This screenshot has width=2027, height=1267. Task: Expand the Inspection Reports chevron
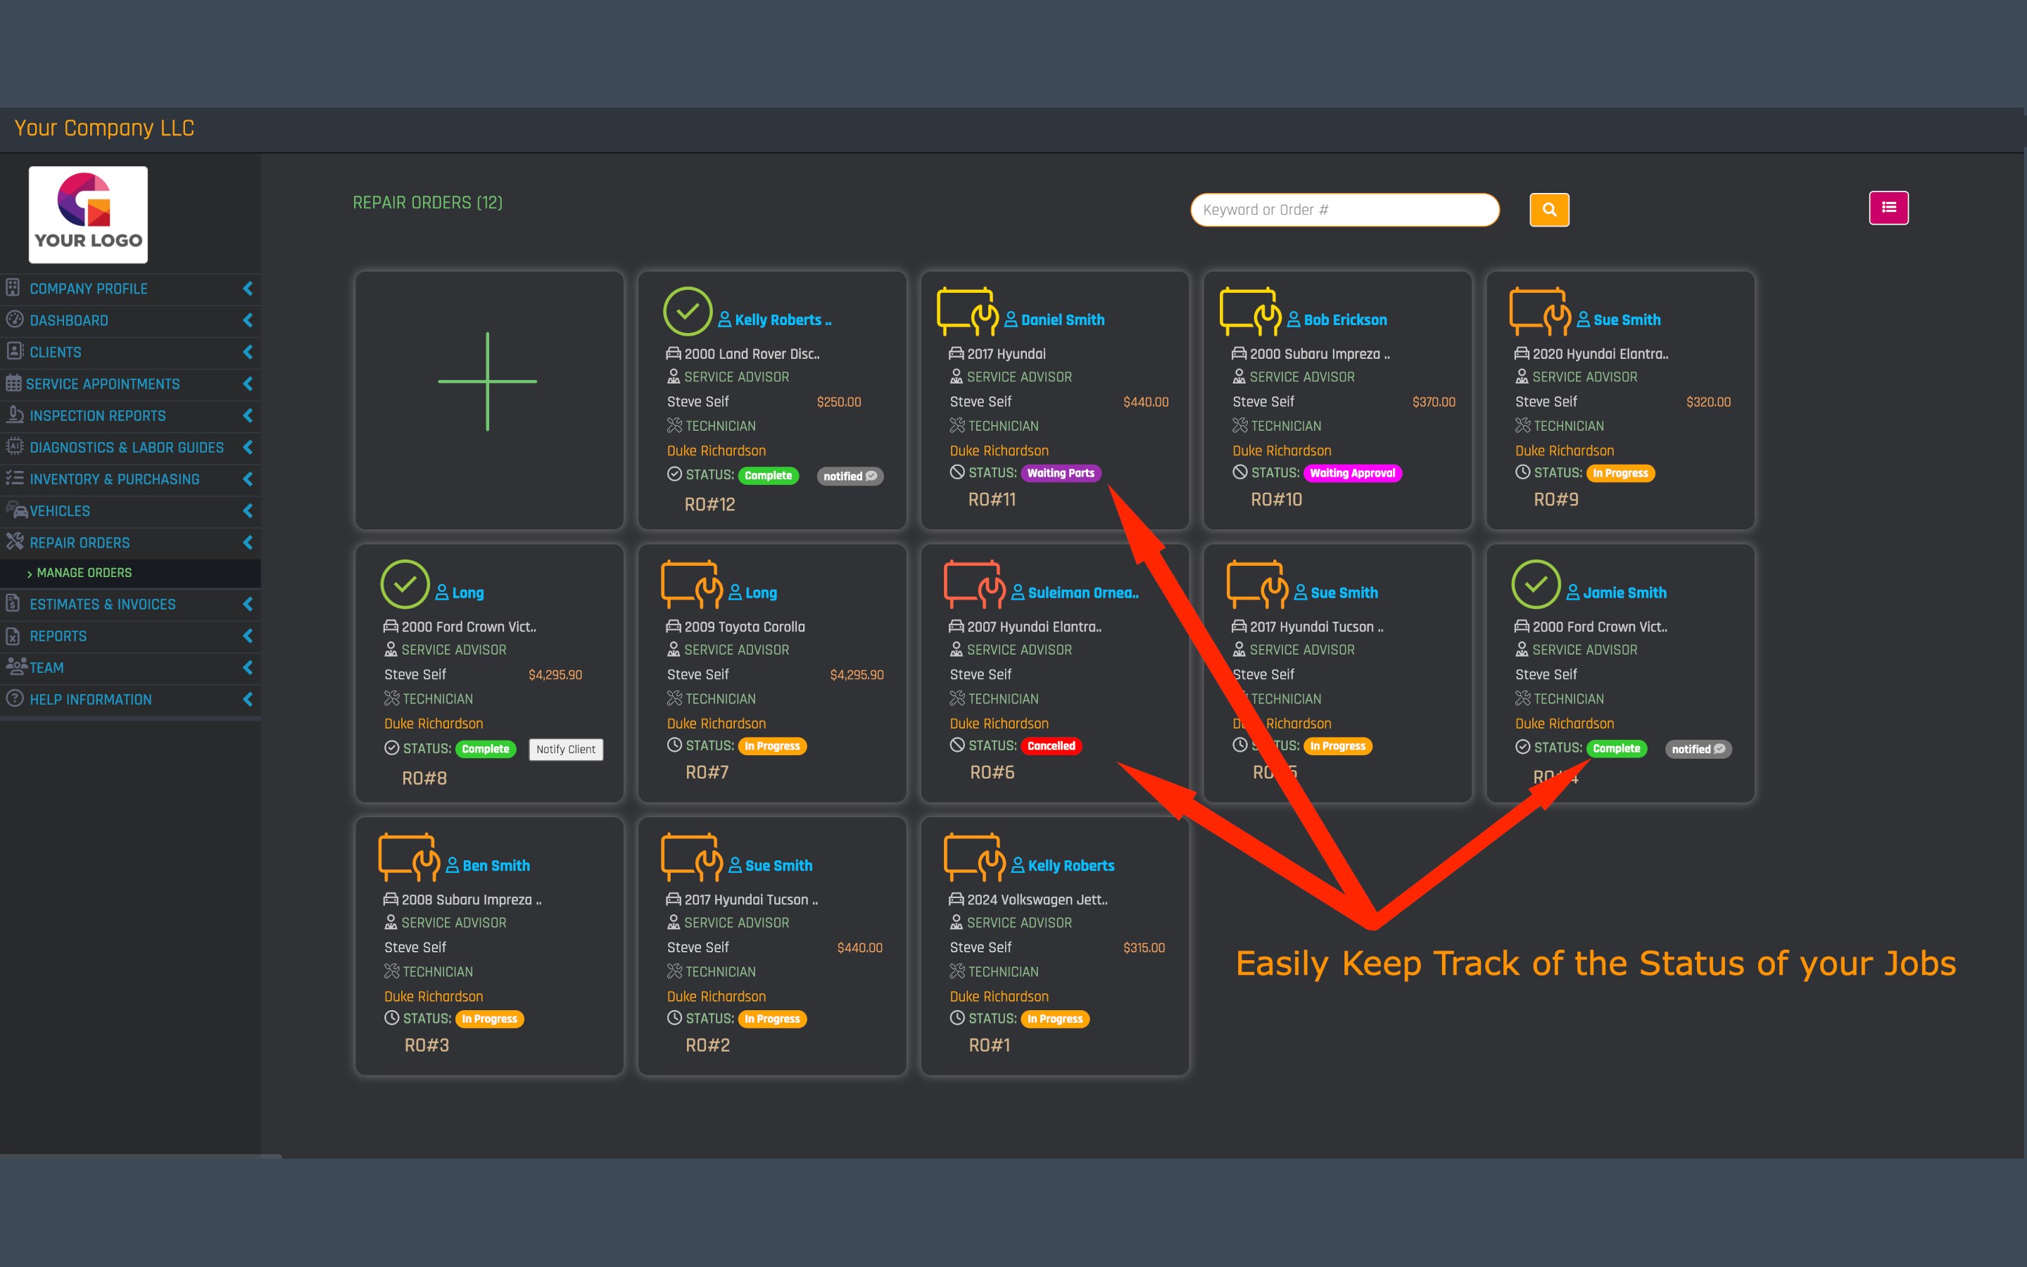pos(247,415)
